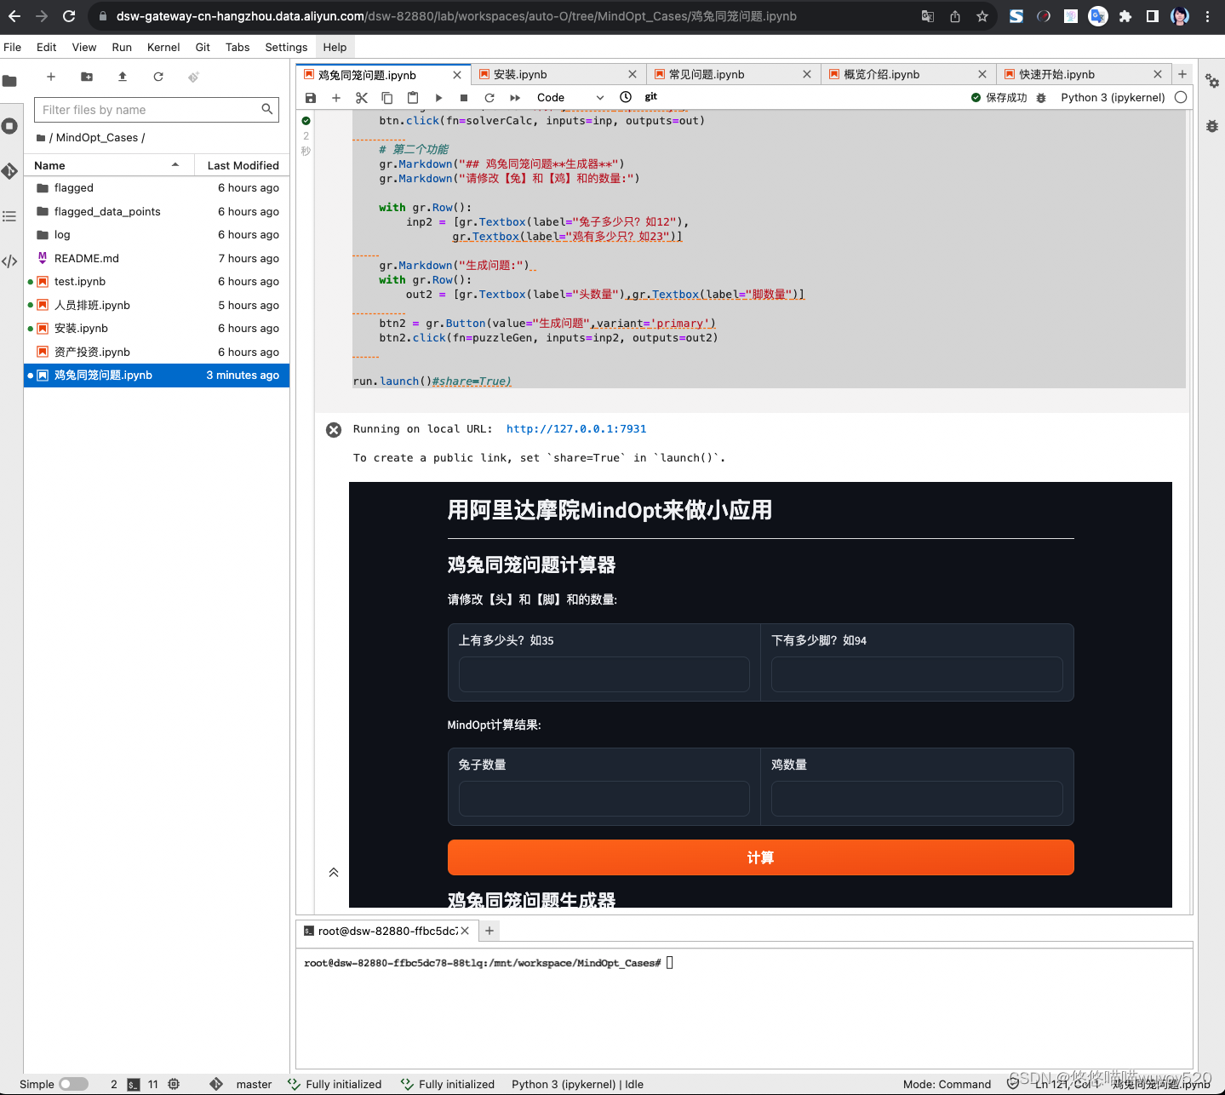
Task: Select the 资产投资.ipynb file
Action: [x=157, y=353]
